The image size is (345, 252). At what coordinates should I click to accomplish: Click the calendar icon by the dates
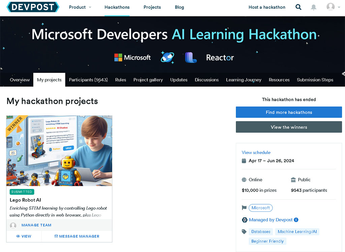pos(244,161)
